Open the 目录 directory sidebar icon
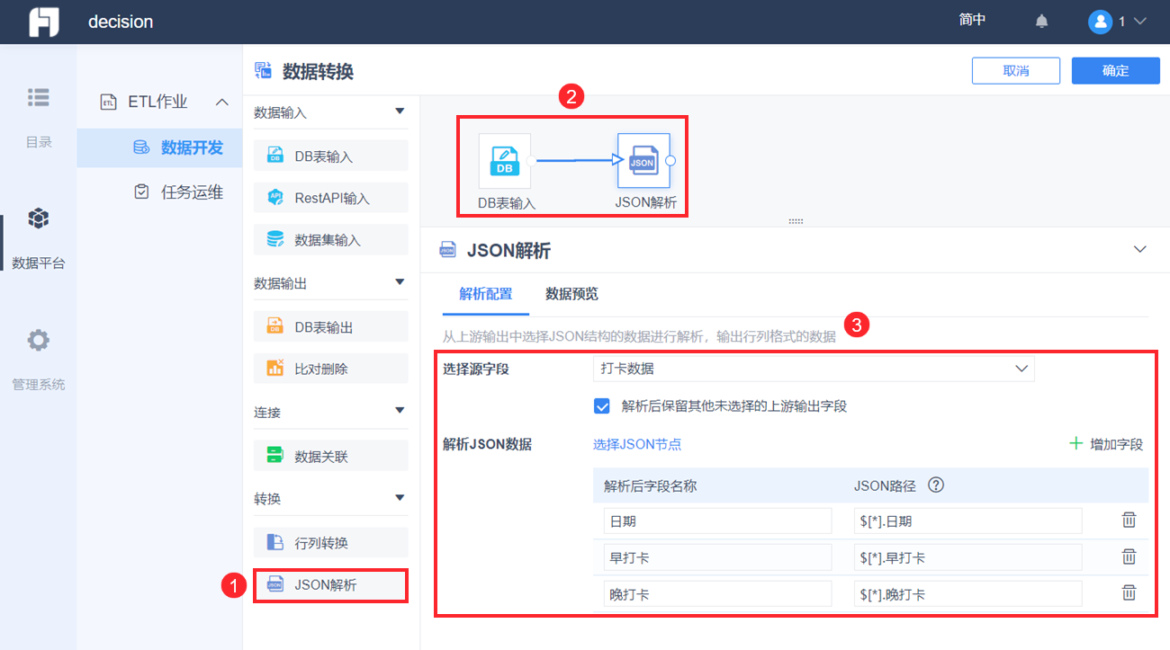This screenshot has height=650, width=1170. [39, 96]
